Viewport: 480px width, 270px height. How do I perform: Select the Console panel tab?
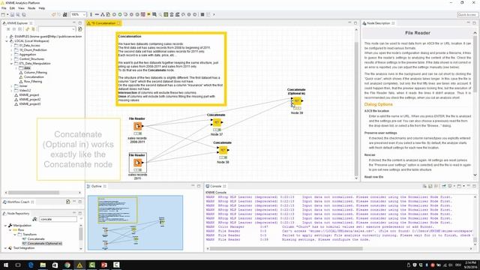215,186
